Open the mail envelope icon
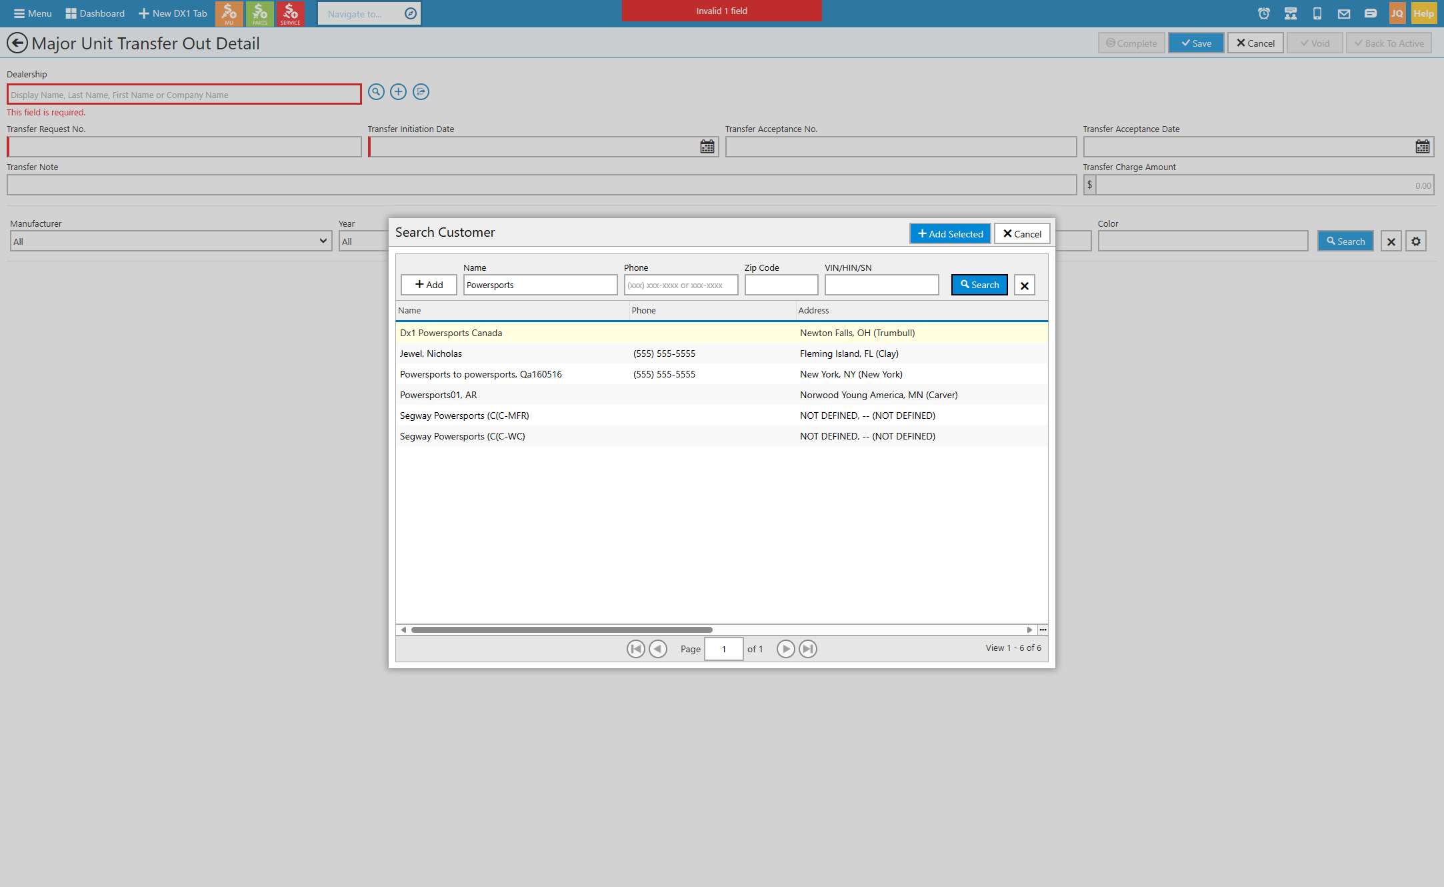This screenshot has height=887, width=1444. (x=1343, y=13)
